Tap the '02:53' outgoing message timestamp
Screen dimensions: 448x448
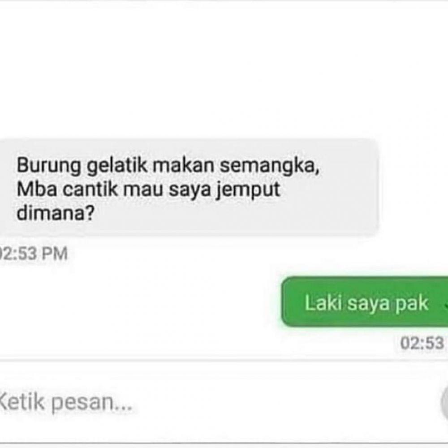click(x=422, y=343)
